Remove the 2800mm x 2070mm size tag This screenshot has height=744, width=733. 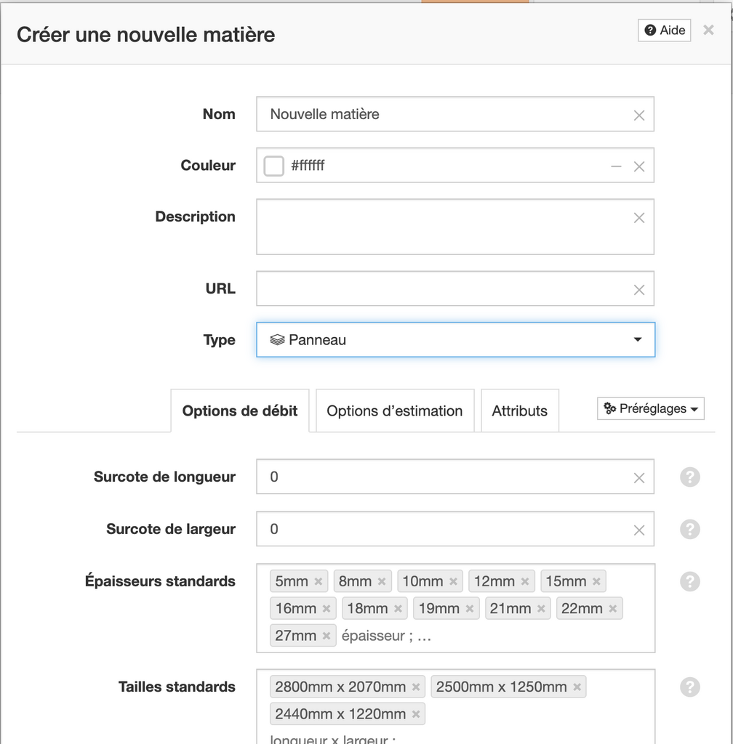(x=416, y=687)
